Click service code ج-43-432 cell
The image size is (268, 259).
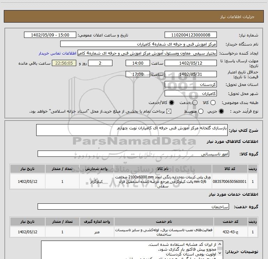tap(230, 232)
